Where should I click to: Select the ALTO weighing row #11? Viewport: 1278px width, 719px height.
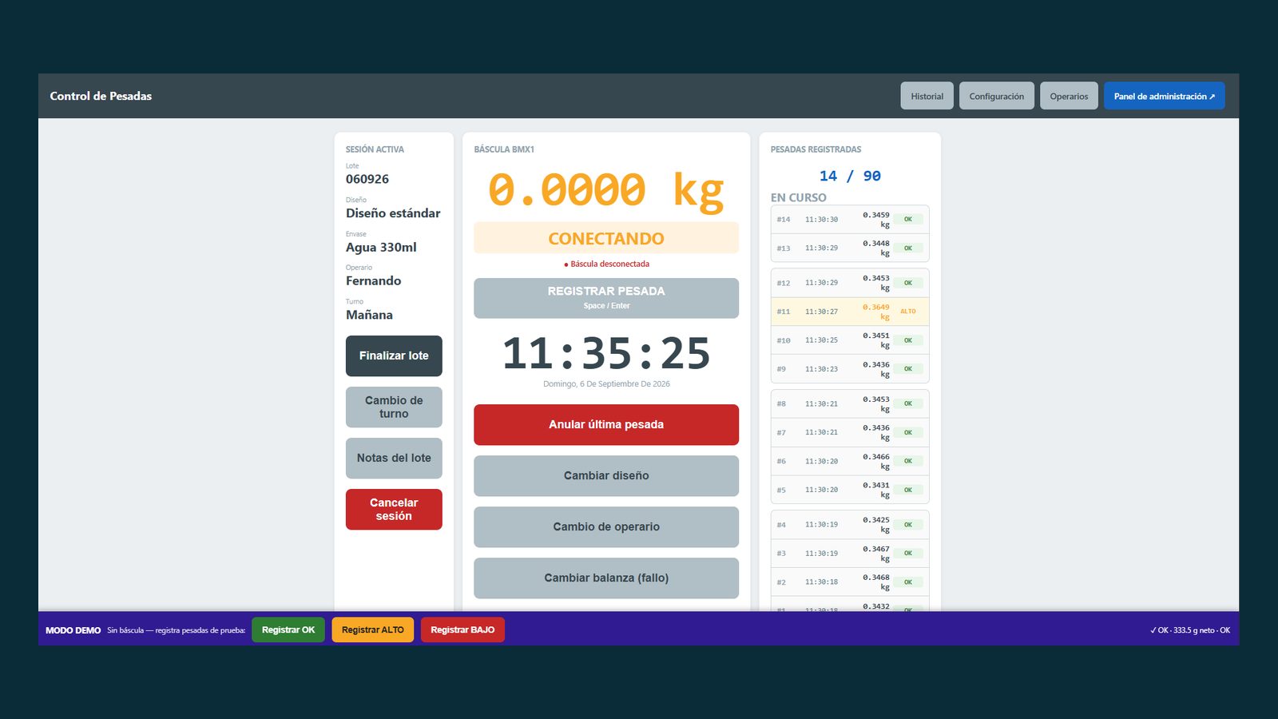(x=850, y=312)
